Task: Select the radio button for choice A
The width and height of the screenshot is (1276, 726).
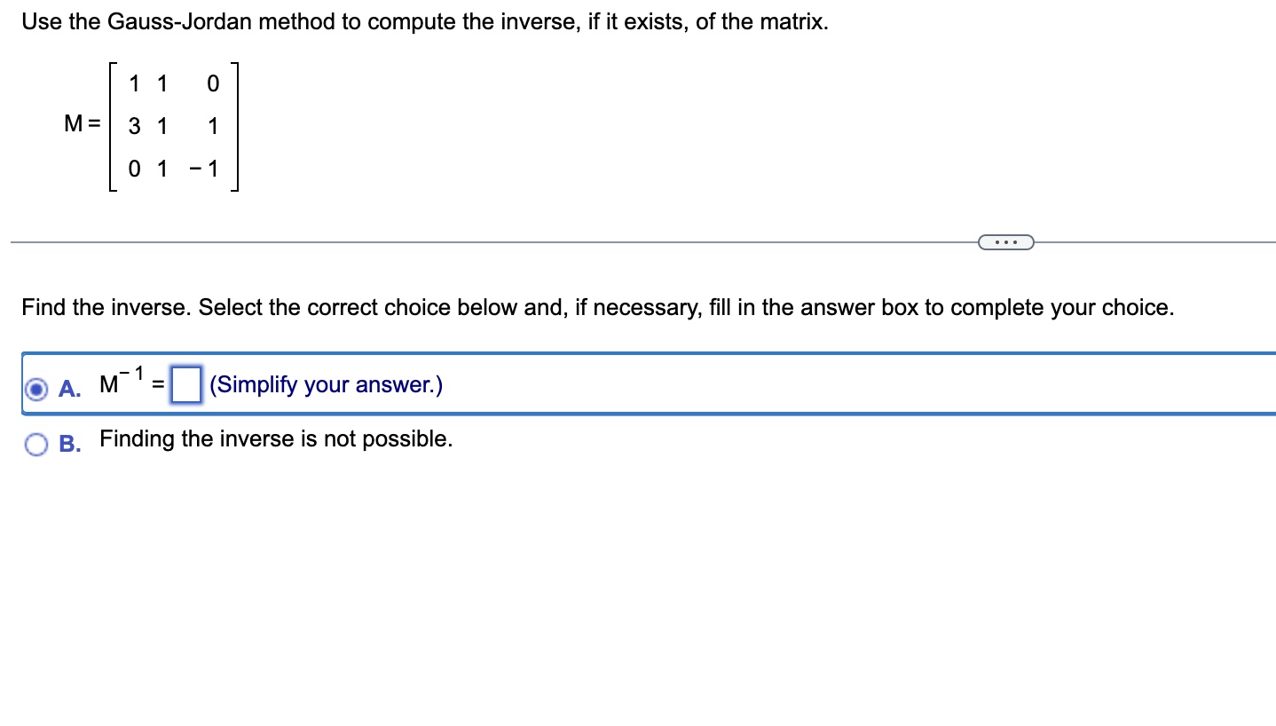Action: 35,388
